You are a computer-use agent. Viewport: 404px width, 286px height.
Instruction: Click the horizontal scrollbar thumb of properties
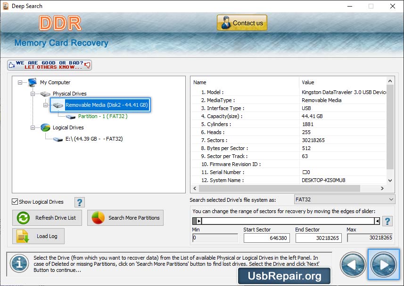coord(279,189)
